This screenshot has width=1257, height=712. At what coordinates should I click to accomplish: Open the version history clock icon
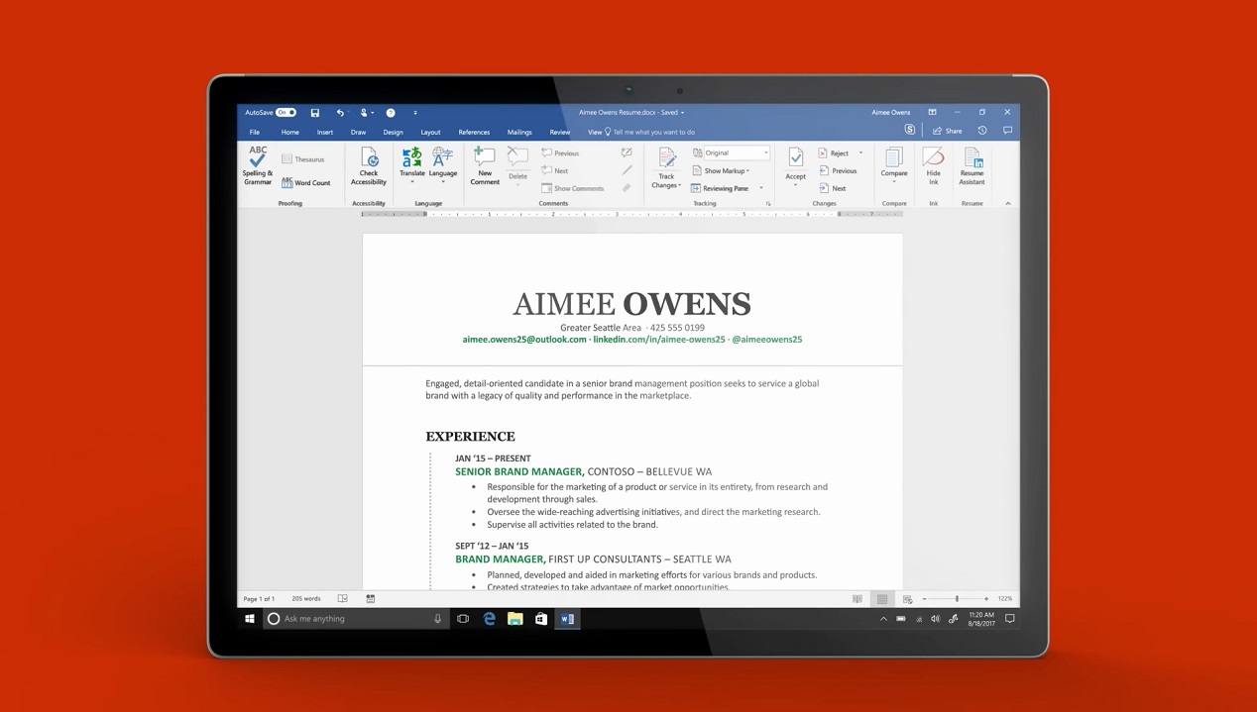[982, 131]
